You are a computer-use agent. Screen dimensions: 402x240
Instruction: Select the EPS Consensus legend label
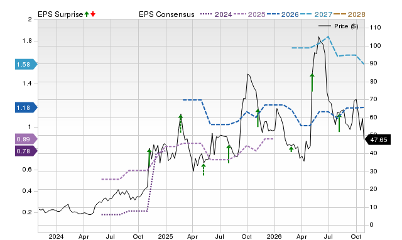[x=166, y=14]
